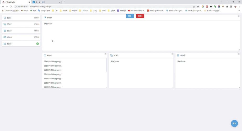Image resolution: width=242 pixels, height=131 pixels.
Task: Click the corner resize handle of 板块2 panel
Action: [x=173, y=88]
